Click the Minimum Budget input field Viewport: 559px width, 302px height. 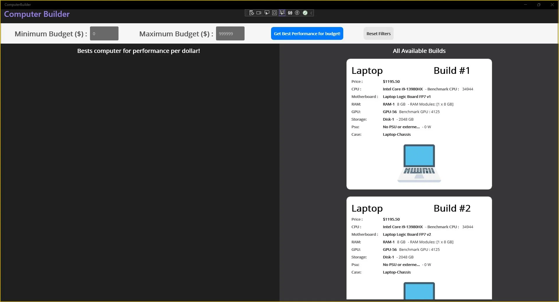(x=104, y=33)
